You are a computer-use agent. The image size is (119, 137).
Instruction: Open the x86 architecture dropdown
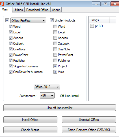coord(47,95)
